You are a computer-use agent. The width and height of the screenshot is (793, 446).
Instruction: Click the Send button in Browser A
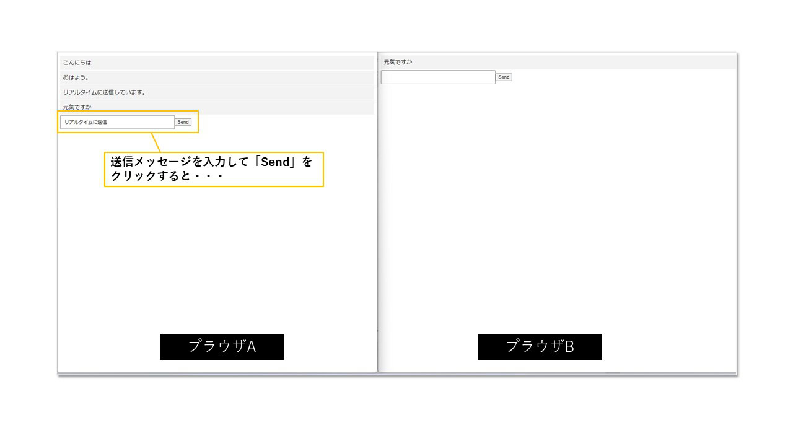[183, 122]
